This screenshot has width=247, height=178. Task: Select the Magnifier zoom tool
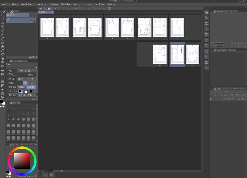[2, 15]
